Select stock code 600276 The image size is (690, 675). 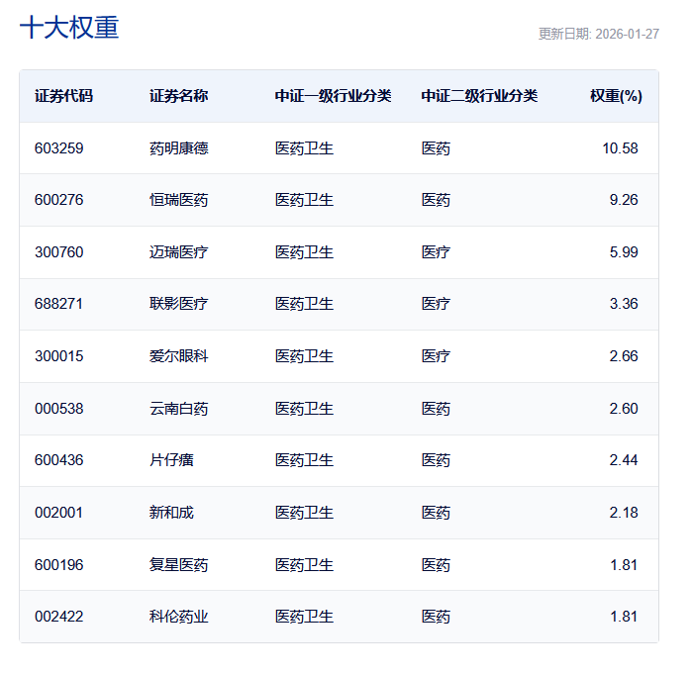pyautogui.click(x=59, y=200)
